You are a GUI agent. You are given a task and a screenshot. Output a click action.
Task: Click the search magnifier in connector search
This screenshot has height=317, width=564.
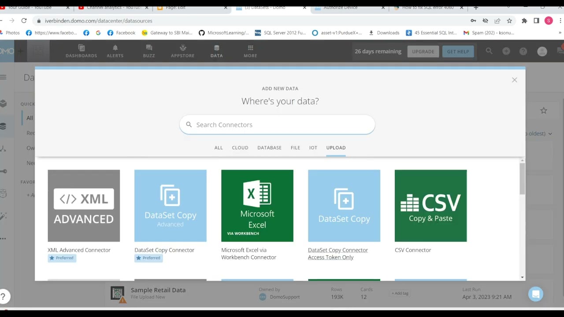(189, 125)
